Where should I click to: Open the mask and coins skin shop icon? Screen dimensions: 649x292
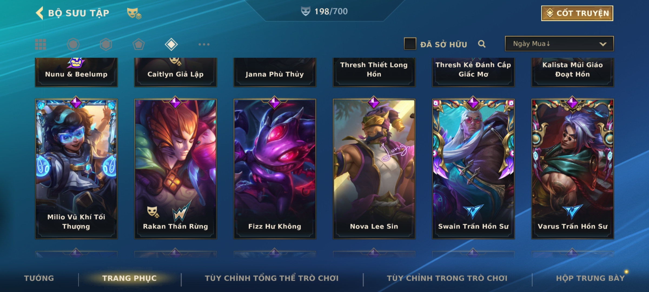pyautogui.click(x=134, y=13)
